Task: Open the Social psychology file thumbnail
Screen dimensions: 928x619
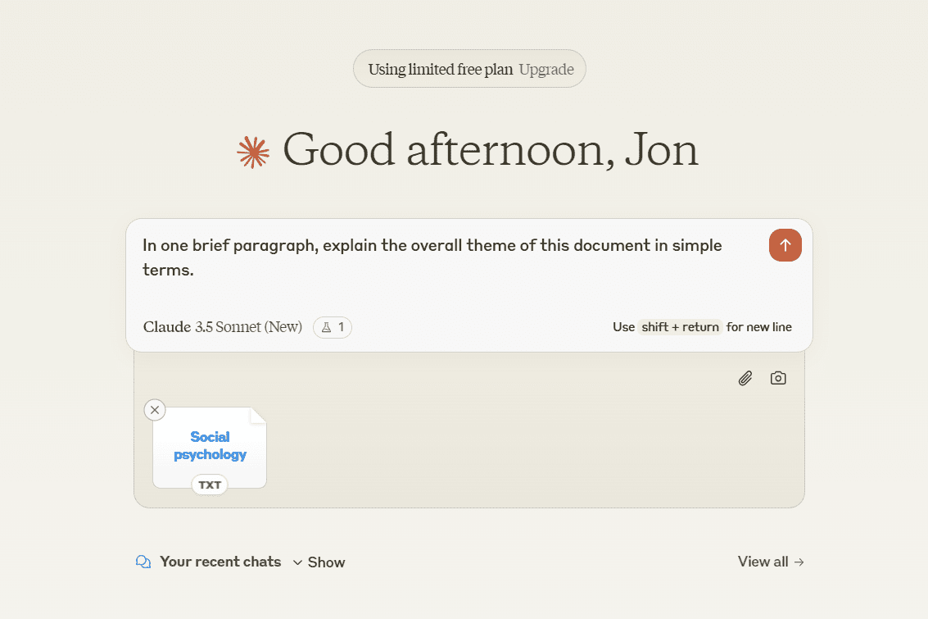Action: [x=210, y=445]
